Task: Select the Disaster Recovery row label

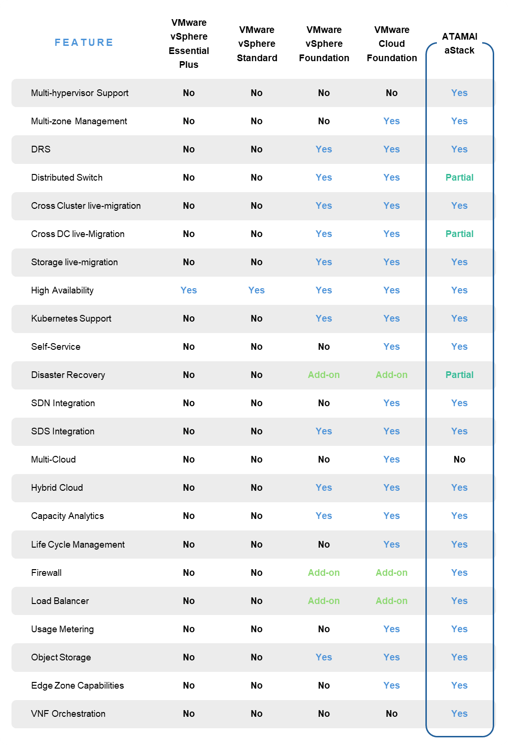Action: [68, 375]
